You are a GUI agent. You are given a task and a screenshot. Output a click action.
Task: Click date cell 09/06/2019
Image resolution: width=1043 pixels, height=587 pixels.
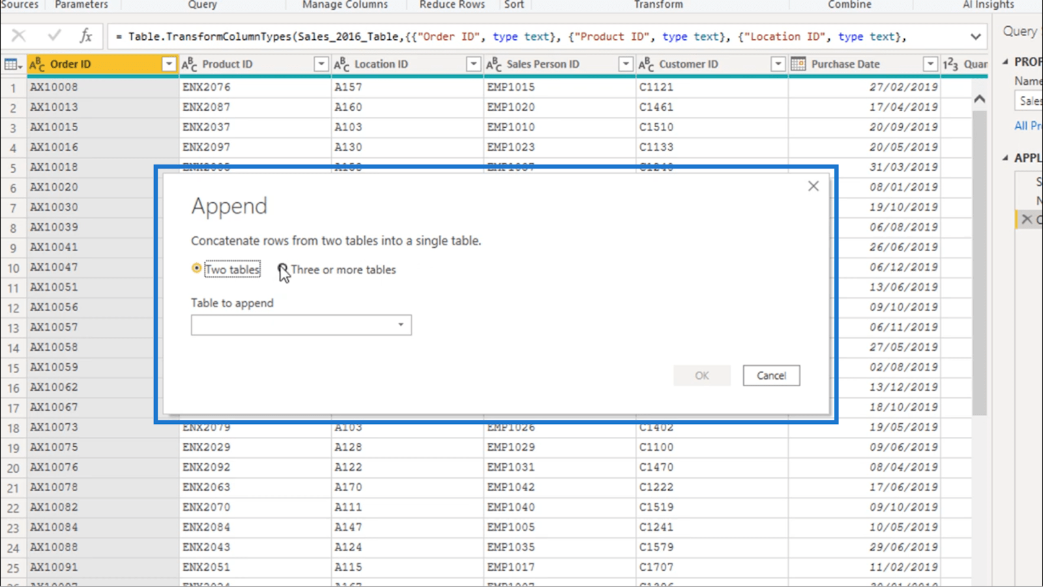pyautogui.click(x=864, y=447)
